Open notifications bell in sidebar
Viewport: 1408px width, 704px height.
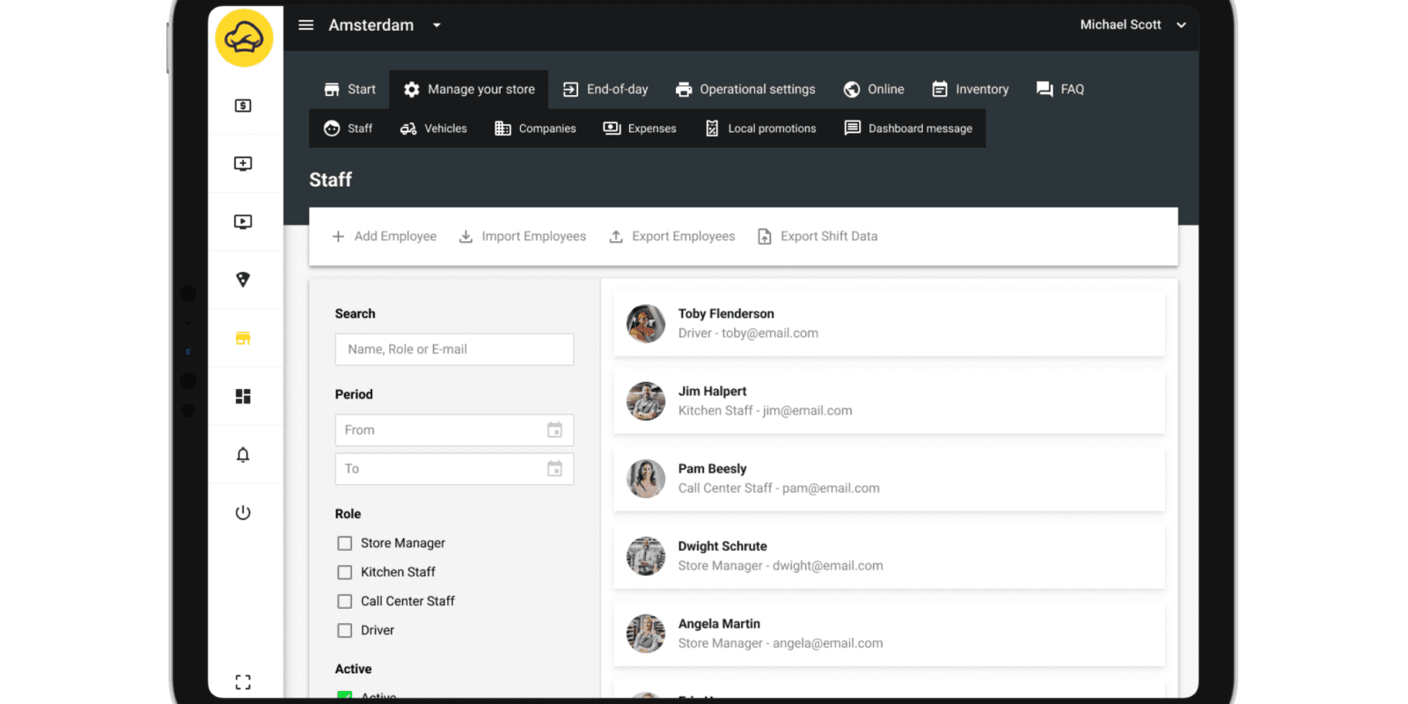pos(243,455)
